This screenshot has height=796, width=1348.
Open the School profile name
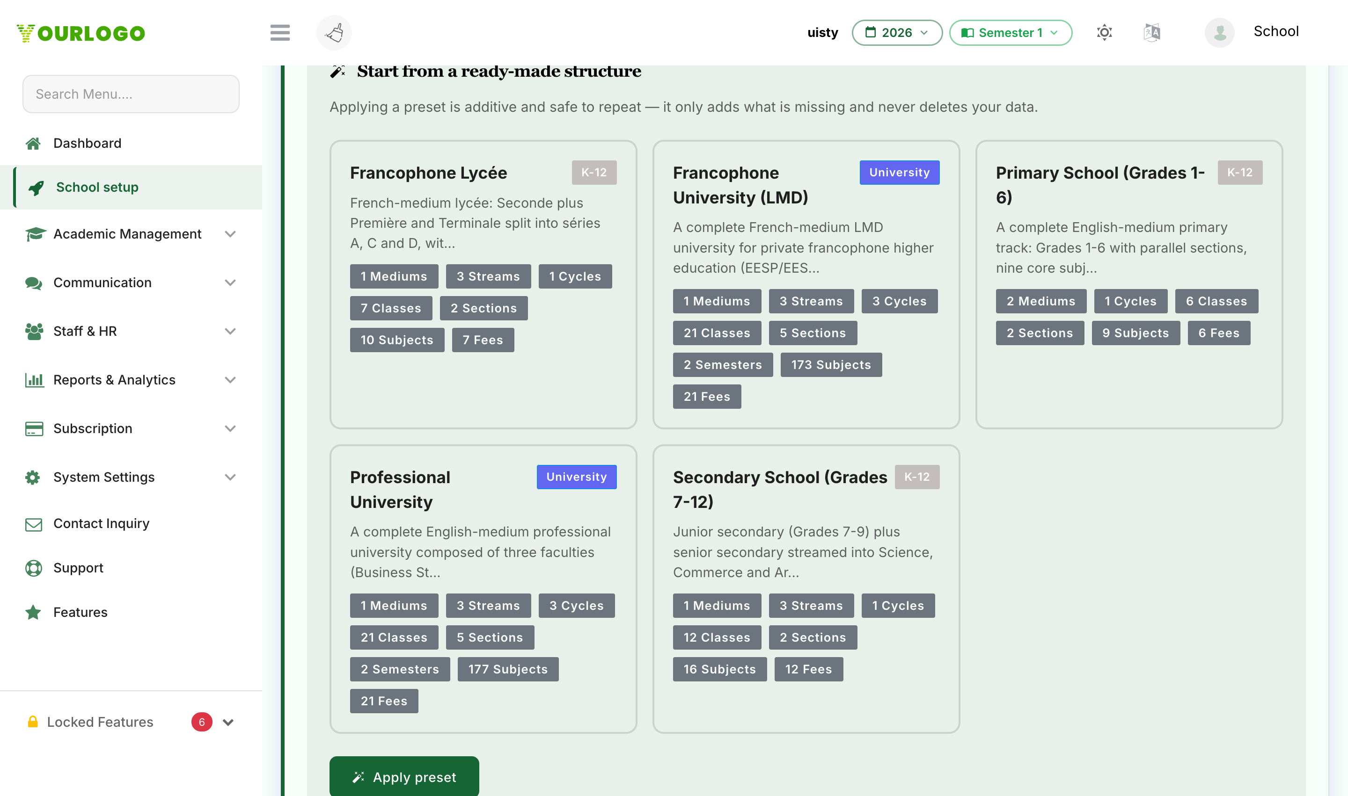[1275, 32]
